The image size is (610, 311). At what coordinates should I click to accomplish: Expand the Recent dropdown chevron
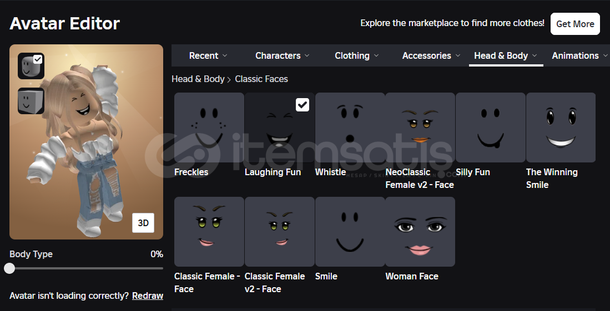point(224,55)
